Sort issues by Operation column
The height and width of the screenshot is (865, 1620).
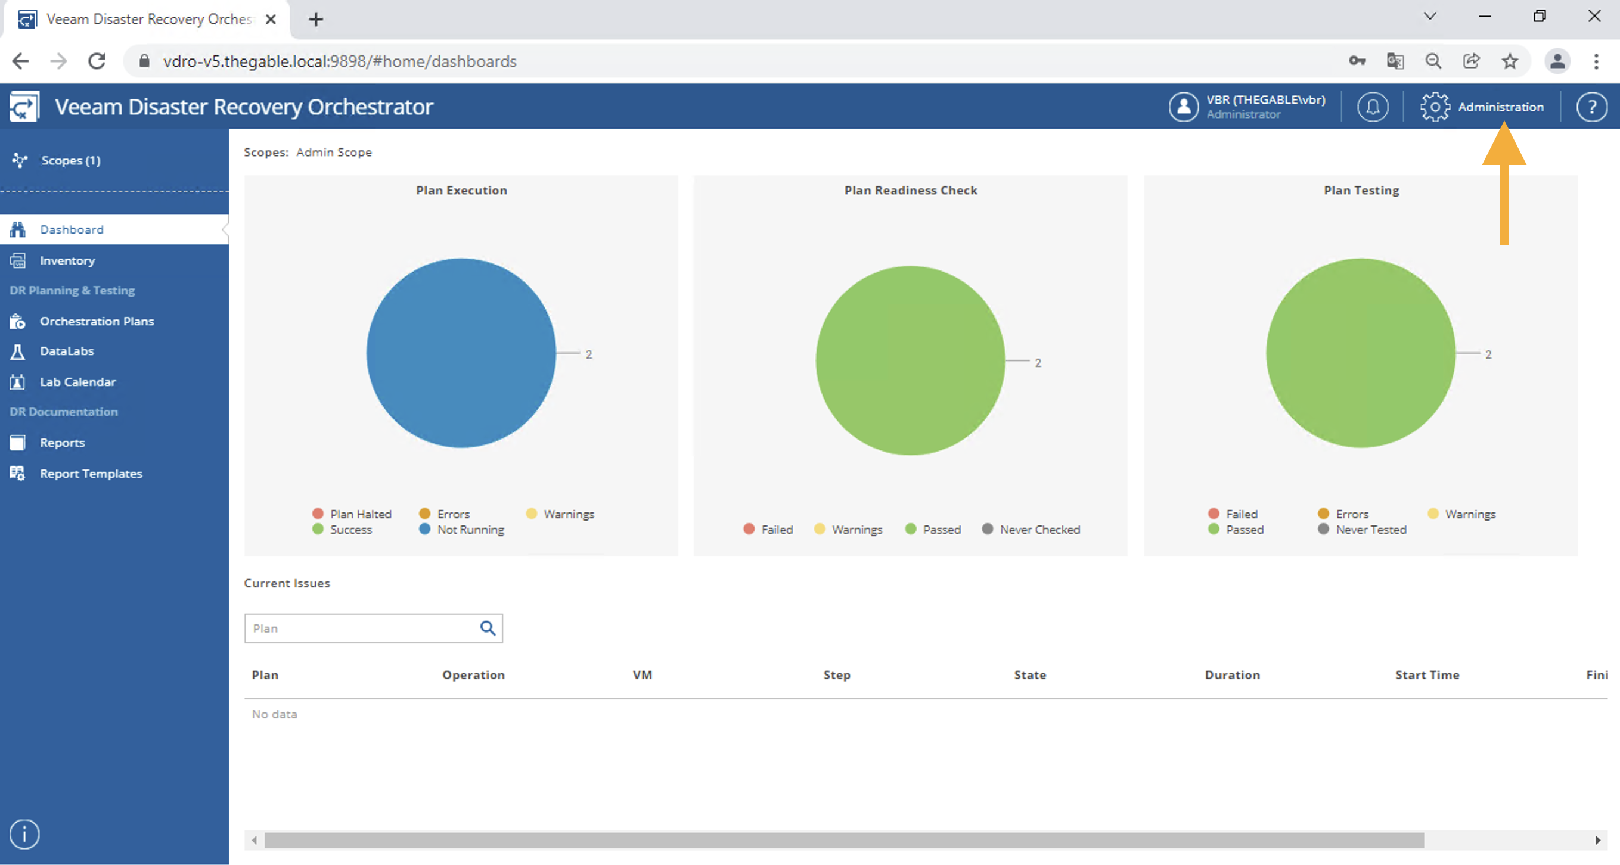pos(473,674)
